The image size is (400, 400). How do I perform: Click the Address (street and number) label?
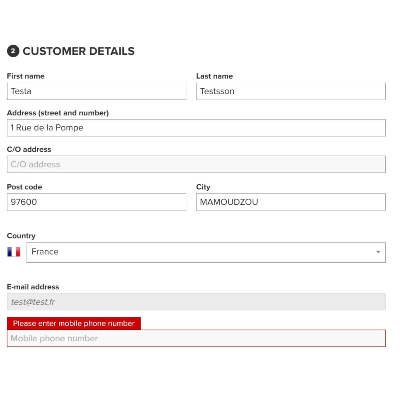tap(58, 113)
